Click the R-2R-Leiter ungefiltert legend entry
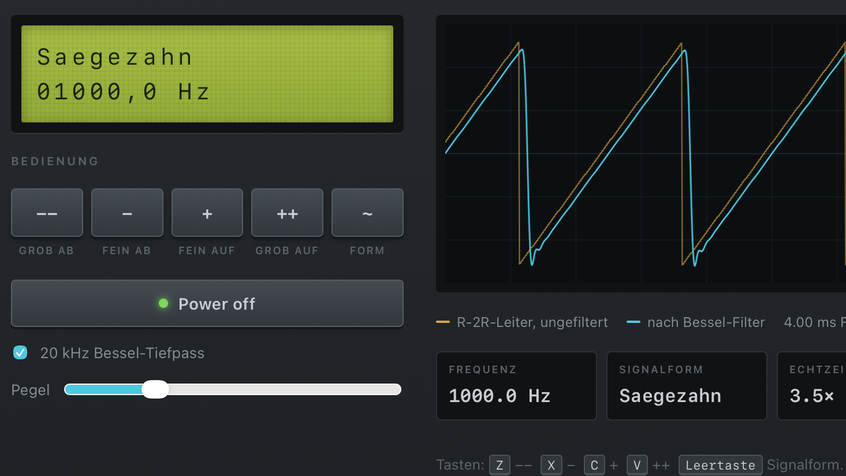Screen dimensions: 846x476 (522, 322)
